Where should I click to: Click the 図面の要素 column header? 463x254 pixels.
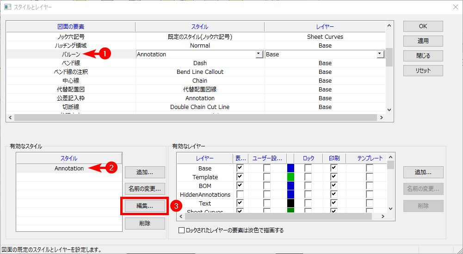pyautogui.click(x=70, y=27)
